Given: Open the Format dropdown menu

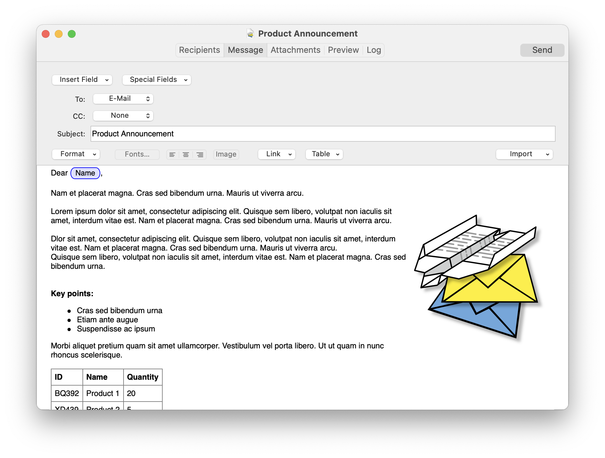Looking at the screenshot, I should [76, 154].
